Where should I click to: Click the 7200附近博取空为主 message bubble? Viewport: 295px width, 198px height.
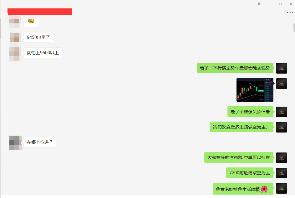pyautogui.click(x=250, y=173)
